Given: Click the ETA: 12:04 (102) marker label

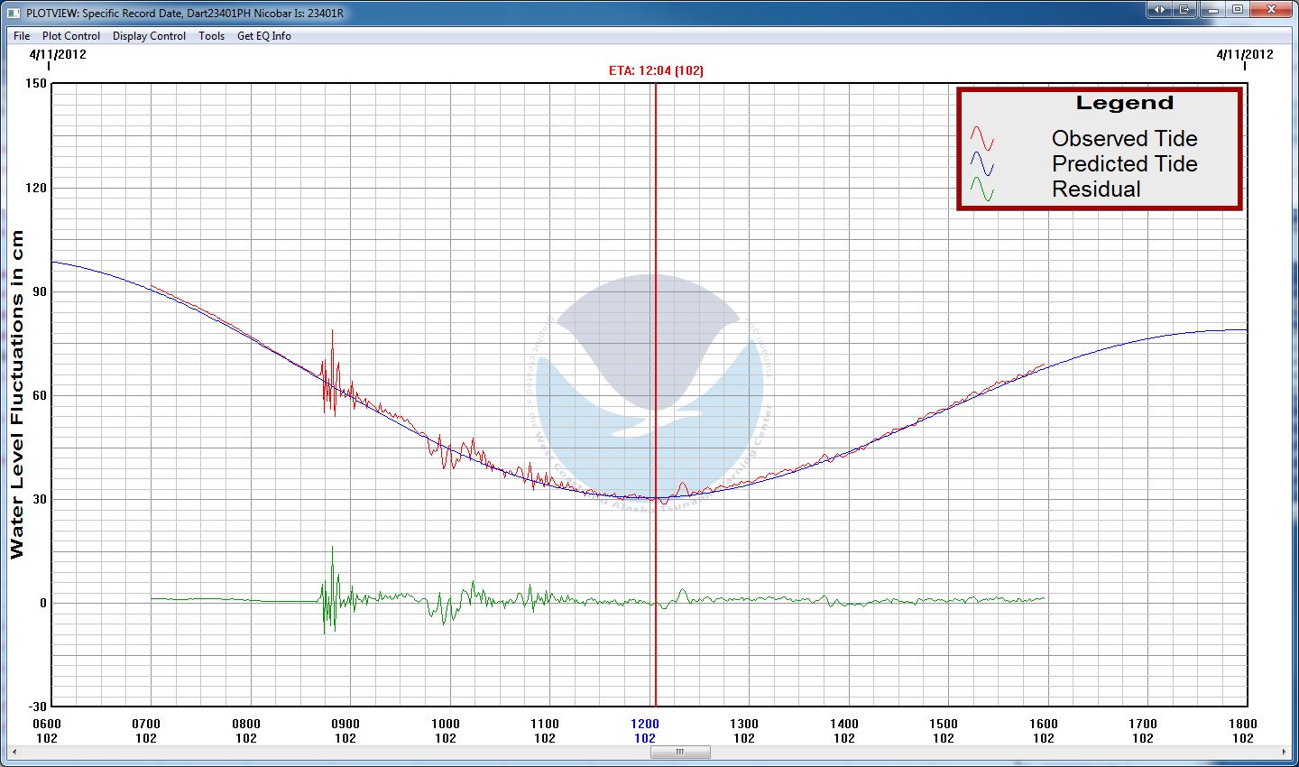Looking at the screenshot, I should tap(656, 70).
